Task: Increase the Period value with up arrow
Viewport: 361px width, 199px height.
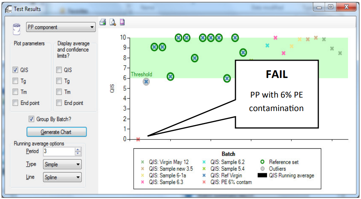Action: 78,149
